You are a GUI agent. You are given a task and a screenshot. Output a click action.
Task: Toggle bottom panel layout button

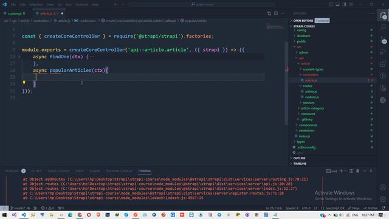[x=338, y=4]
